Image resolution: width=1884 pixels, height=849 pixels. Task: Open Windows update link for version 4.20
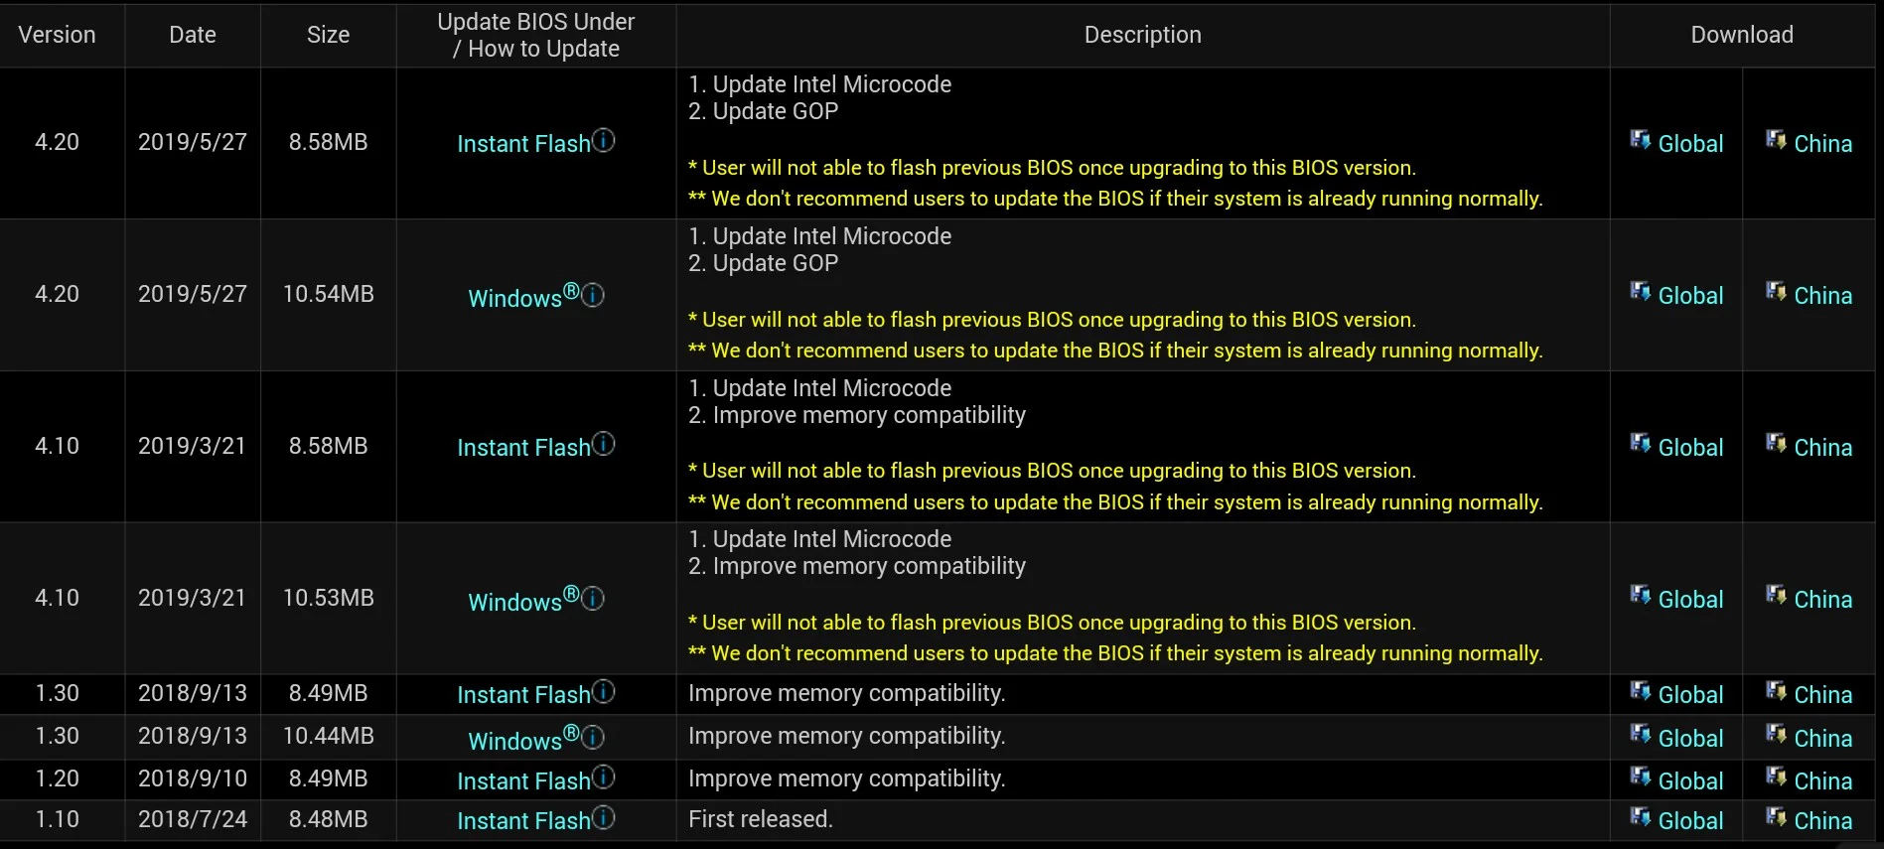pos(515,299)
